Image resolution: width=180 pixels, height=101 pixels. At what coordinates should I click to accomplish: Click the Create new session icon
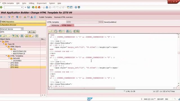(68, 7)
